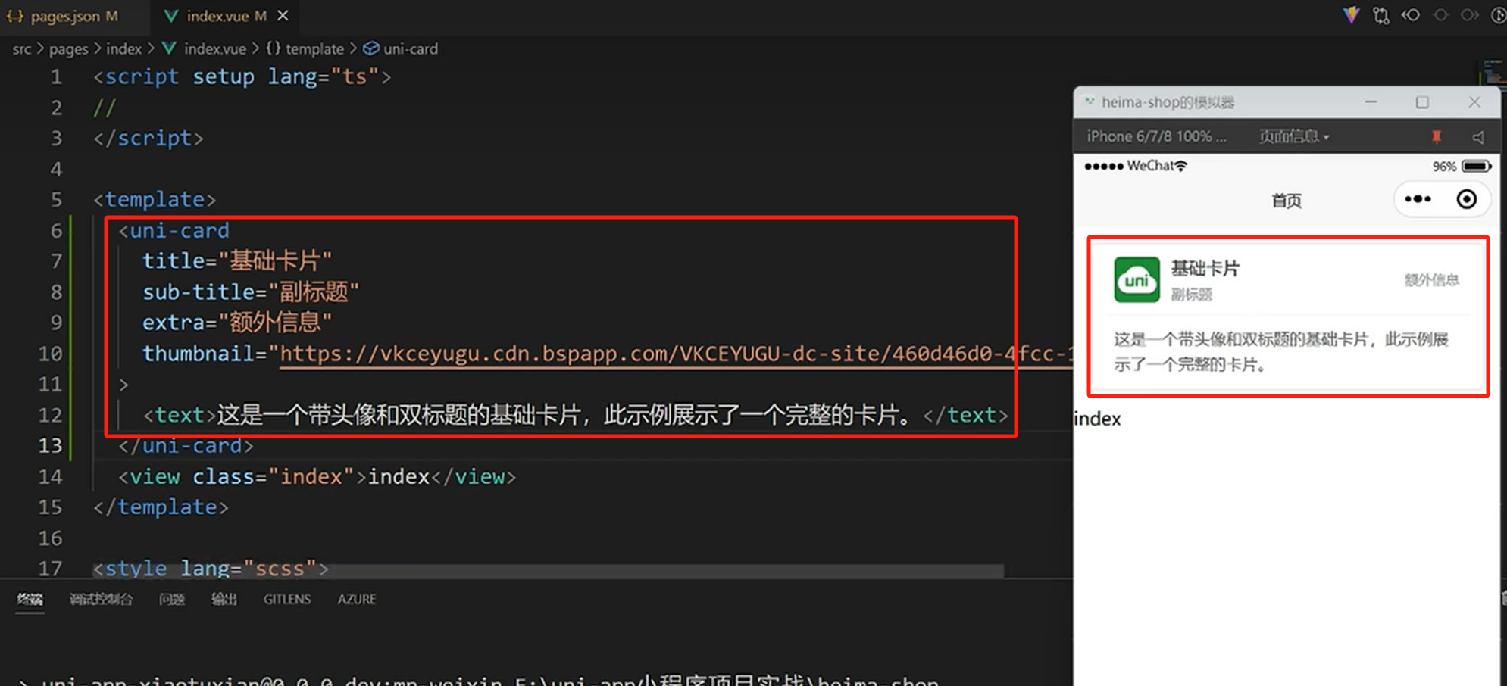
Task: Click the sub-title attribute on line 8
Action: point(251,292)
